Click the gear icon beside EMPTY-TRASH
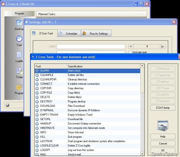 click(37, 115)
